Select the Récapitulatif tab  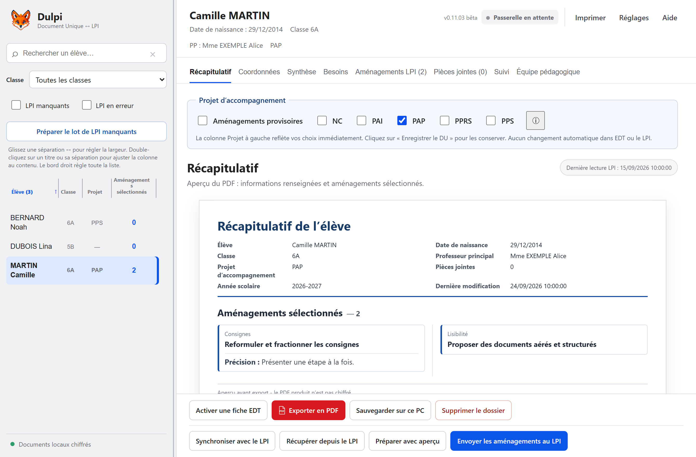[210, 72]
